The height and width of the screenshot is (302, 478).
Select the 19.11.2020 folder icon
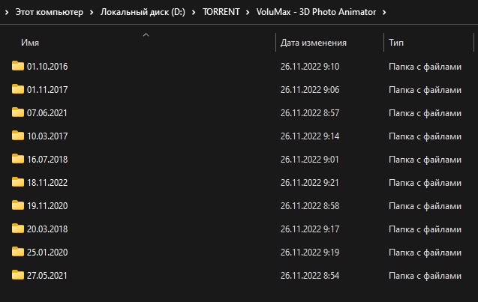18,205
